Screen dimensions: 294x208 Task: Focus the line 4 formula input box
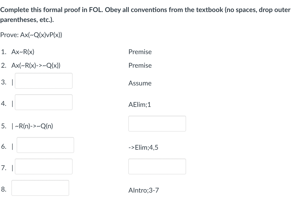click(44, 102)
